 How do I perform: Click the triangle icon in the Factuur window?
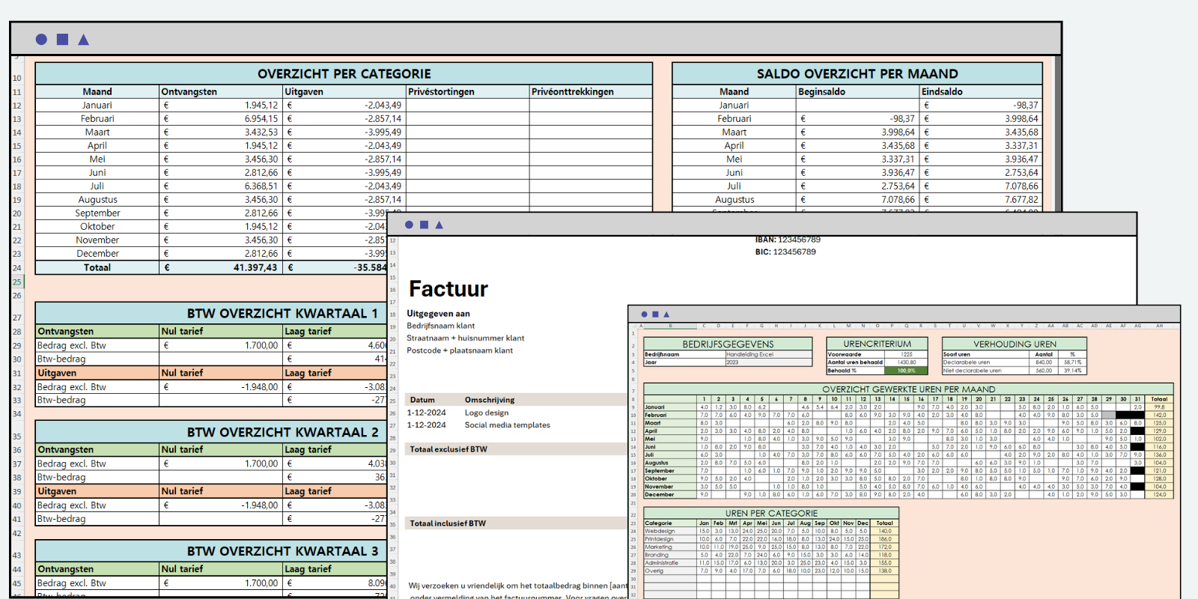439,225
